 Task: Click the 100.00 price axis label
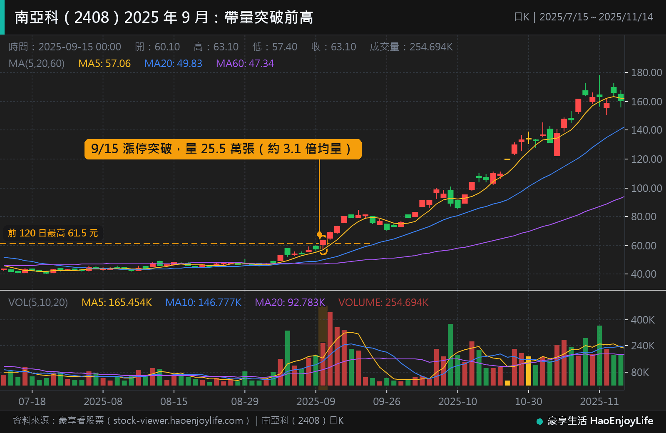pos(646,188)
